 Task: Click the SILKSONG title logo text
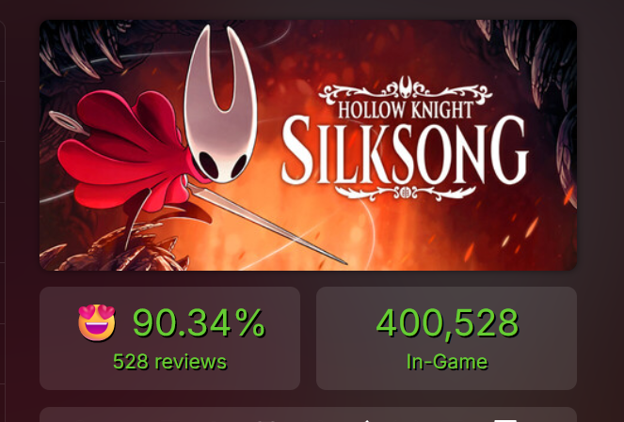pyautogui.click(x=405, y=151)
